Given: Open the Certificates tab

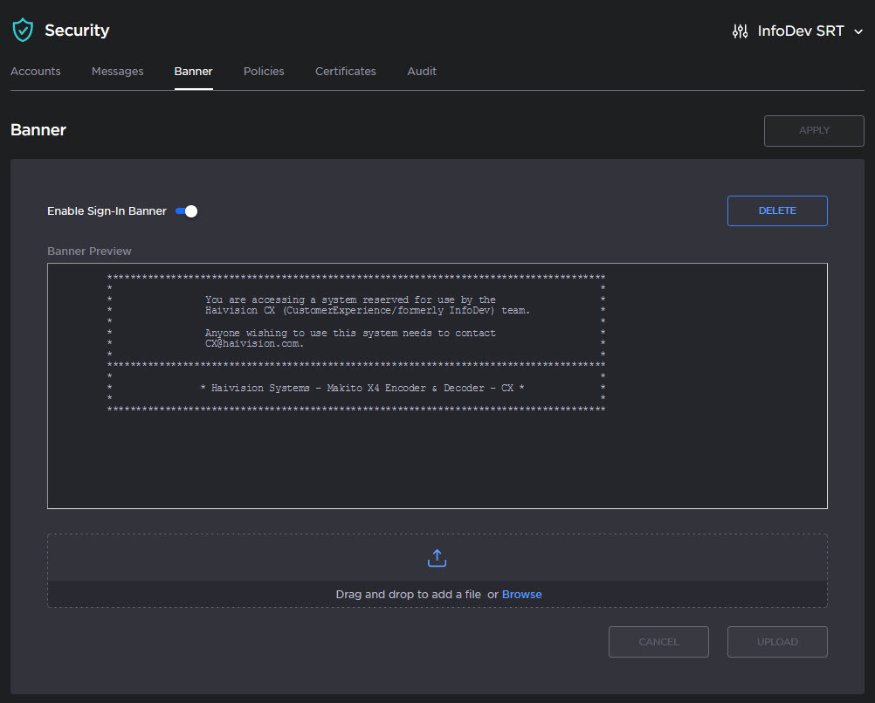Looking at the screenshot, I should (x=345, y=72).
